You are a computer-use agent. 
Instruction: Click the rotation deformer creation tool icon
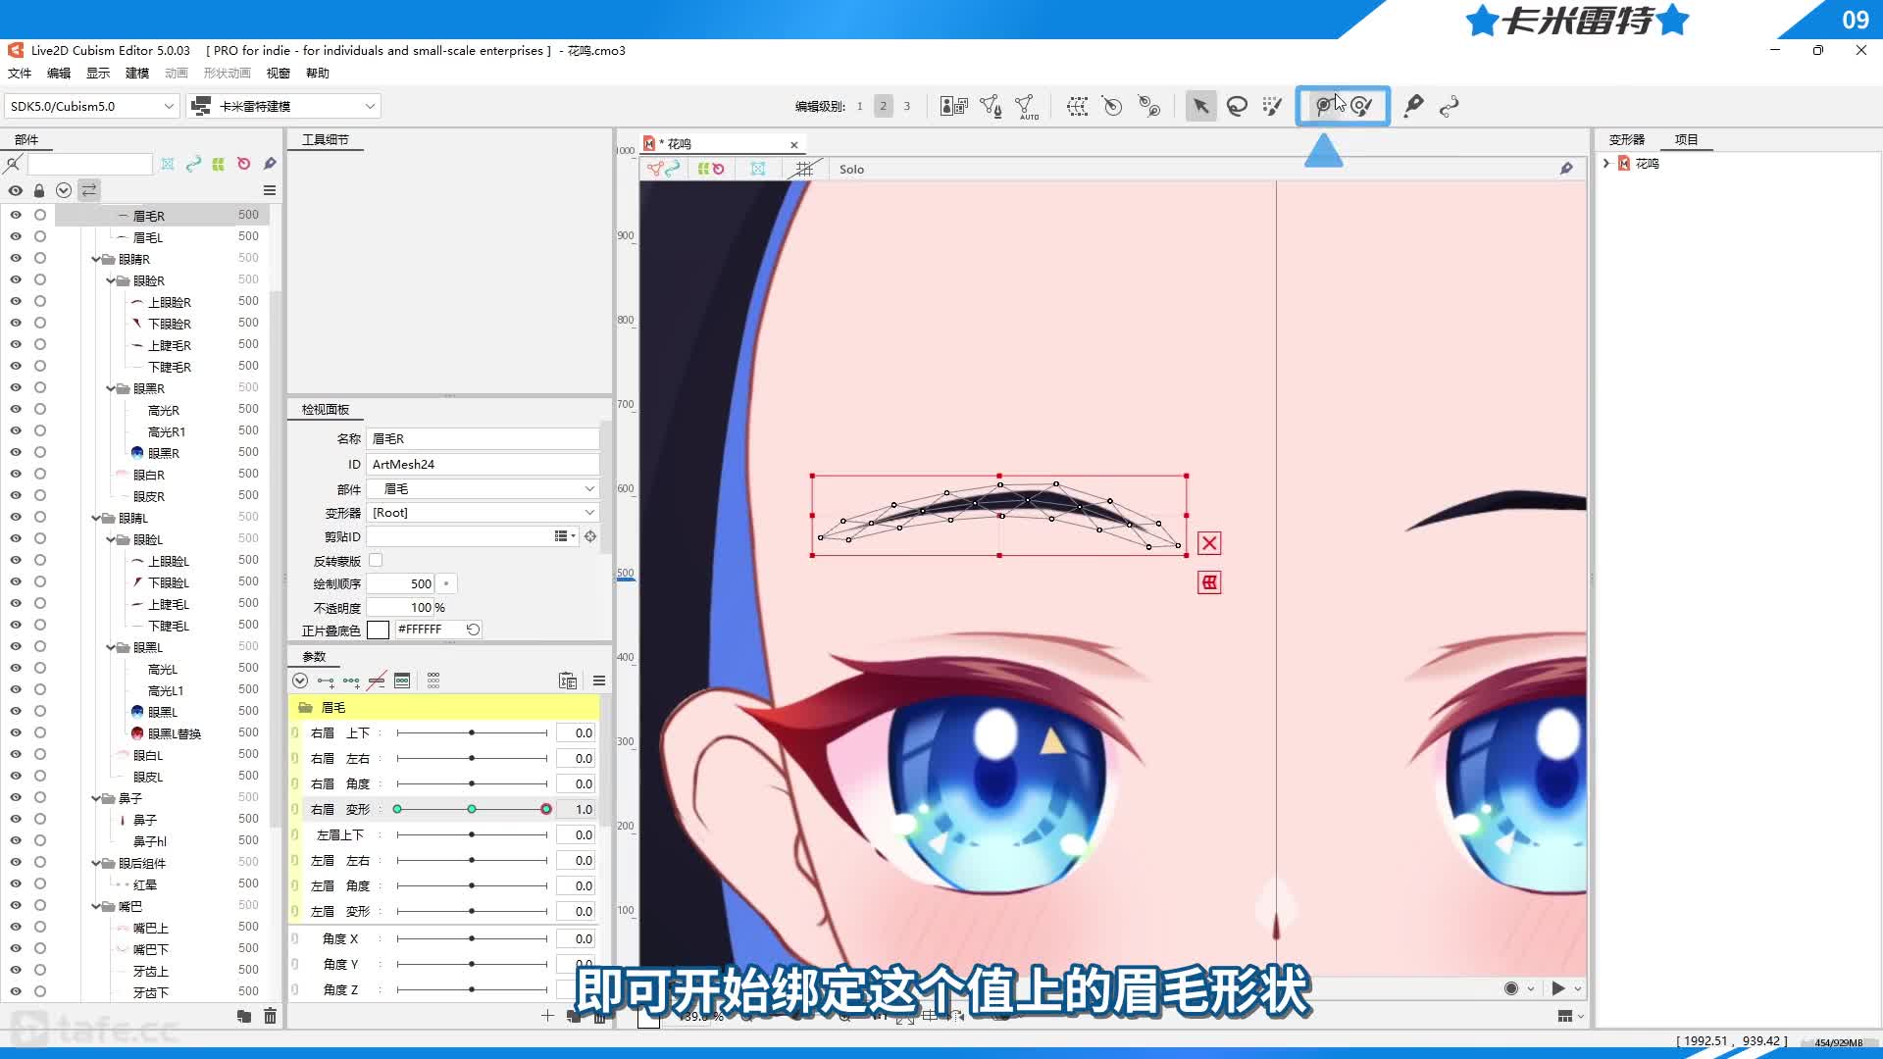(1148, 106)
